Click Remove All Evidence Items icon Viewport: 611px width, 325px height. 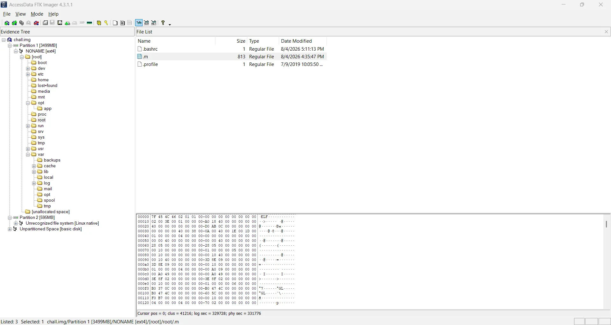(x=37, y=23)
